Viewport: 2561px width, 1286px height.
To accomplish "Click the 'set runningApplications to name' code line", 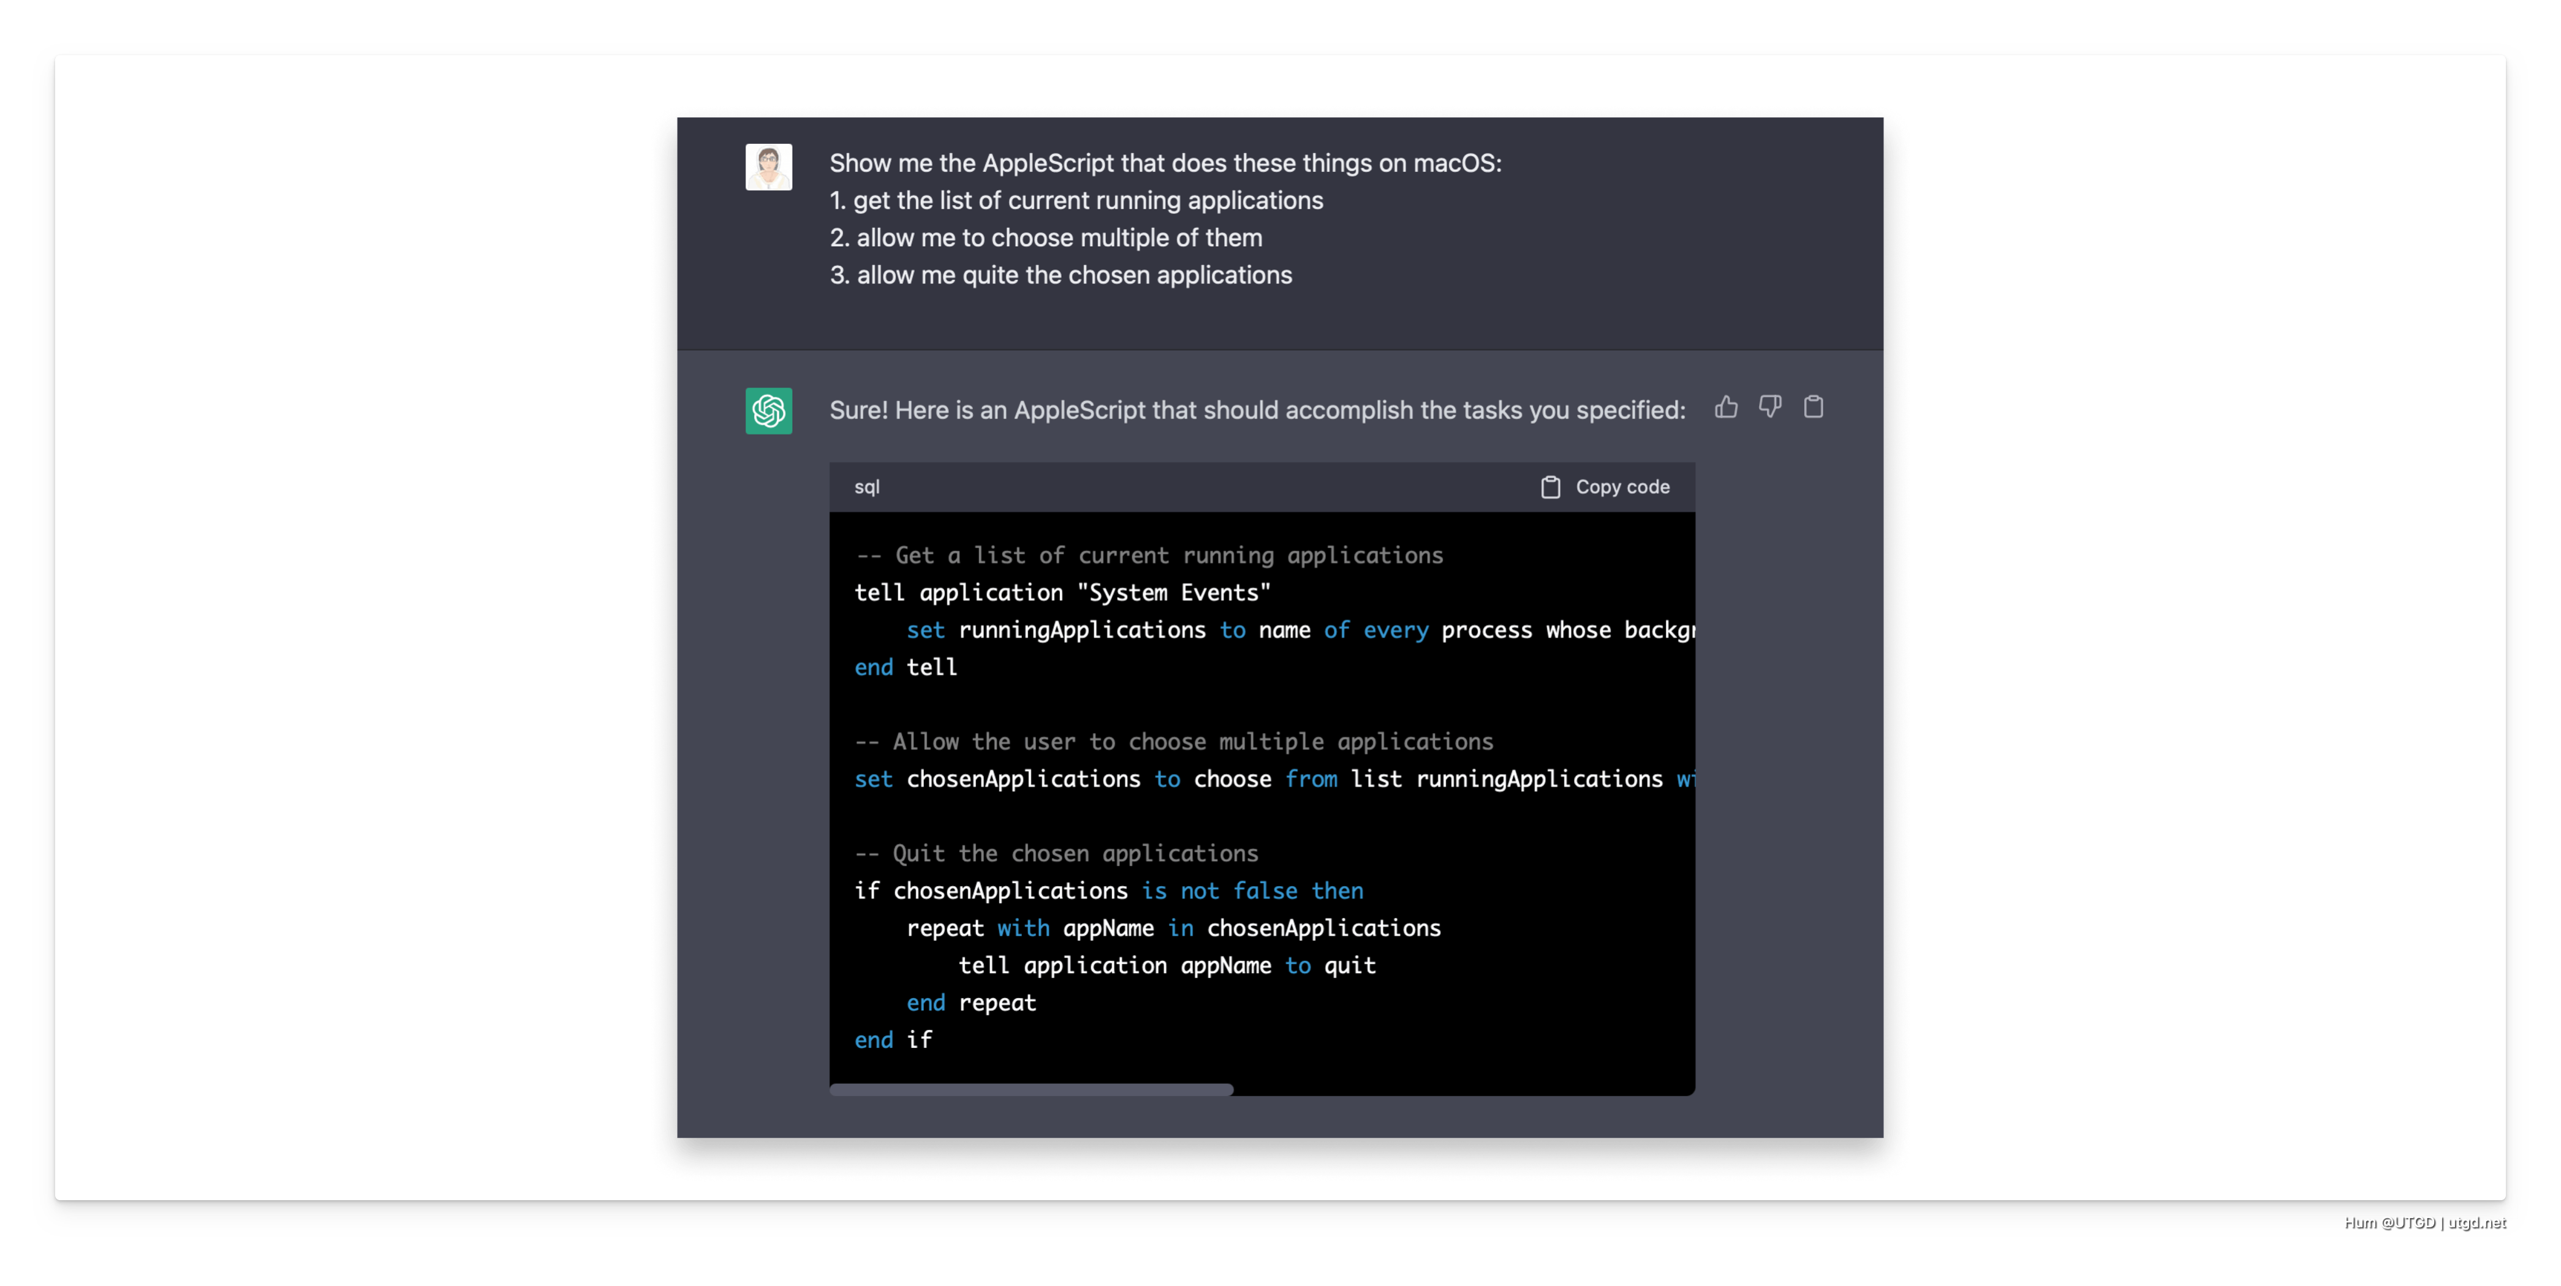I will click(1300, 630).
